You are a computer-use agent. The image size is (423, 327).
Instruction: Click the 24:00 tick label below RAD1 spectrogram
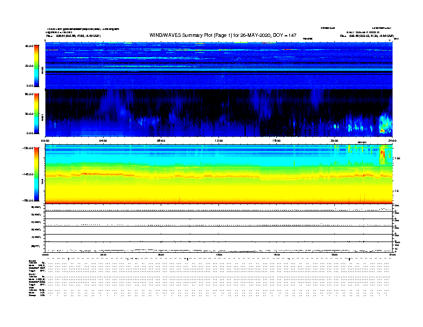coord(392,141)
